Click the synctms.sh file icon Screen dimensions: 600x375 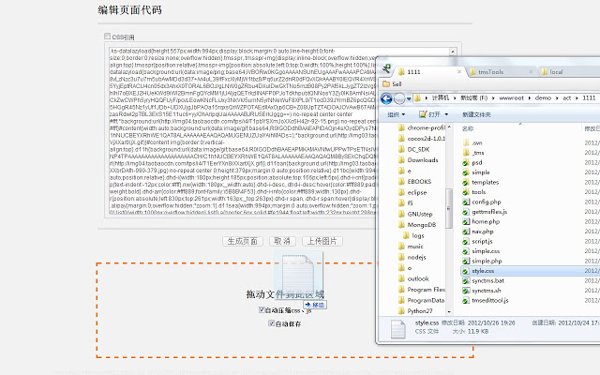point(466,291)
